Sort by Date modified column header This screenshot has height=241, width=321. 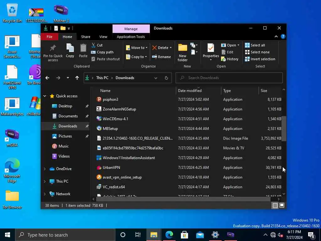198,91
